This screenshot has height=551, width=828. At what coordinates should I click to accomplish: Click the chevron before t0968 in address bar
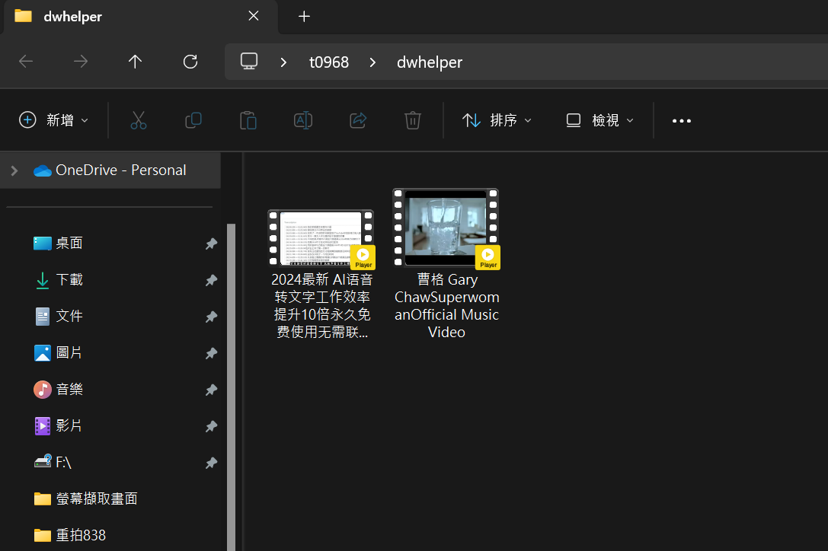coord(283,62)
